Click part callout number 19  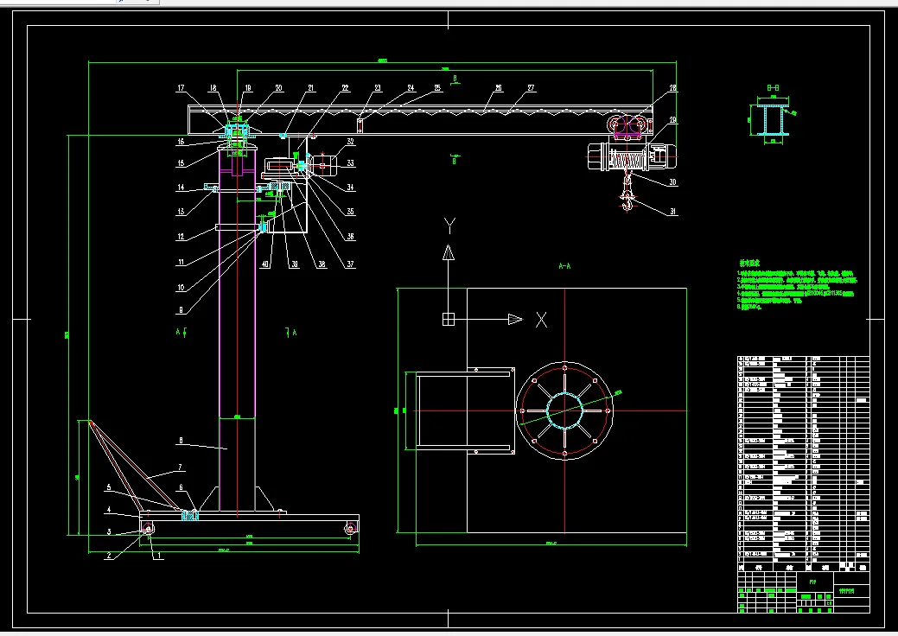(x=248, y=88)
